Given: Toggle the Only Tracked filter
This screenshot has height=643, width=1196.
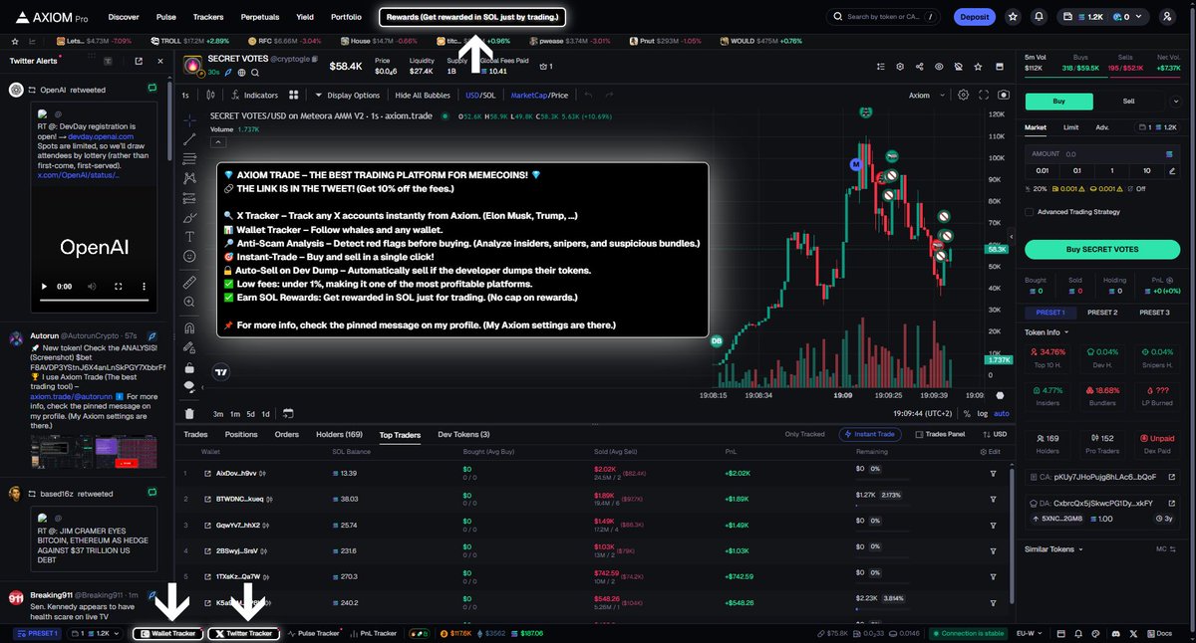Looking at the screenshot, I should click(804, 434).
